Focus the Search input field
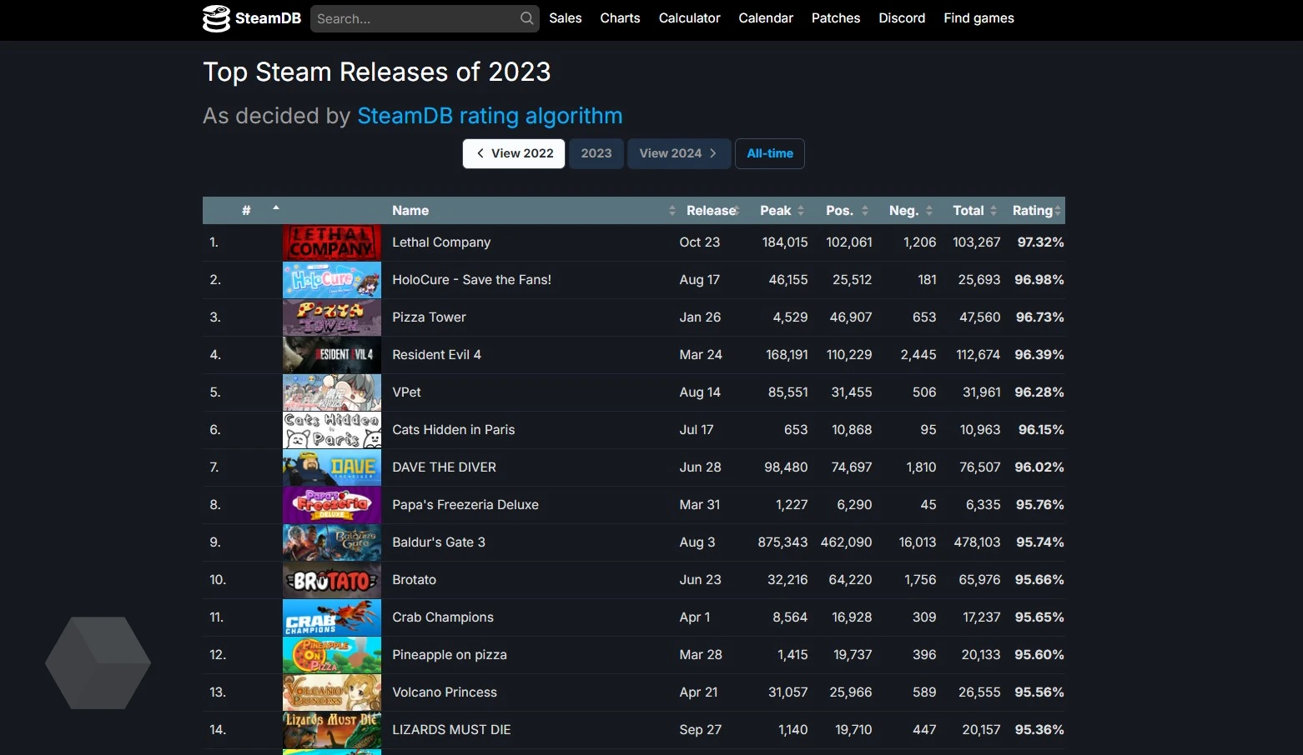1303x755 pixels. coord(415,18)
